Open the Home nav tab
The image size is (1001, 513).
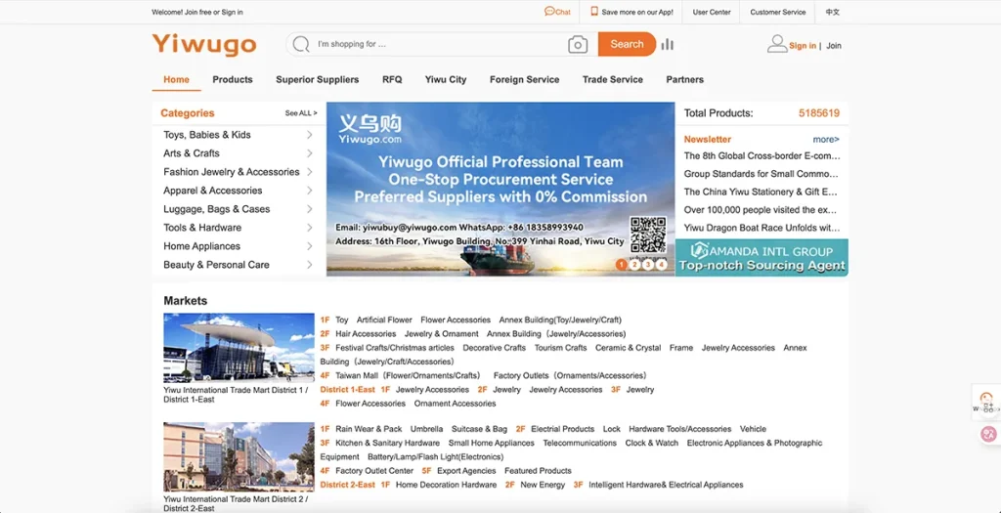click(x=176, y=80)
